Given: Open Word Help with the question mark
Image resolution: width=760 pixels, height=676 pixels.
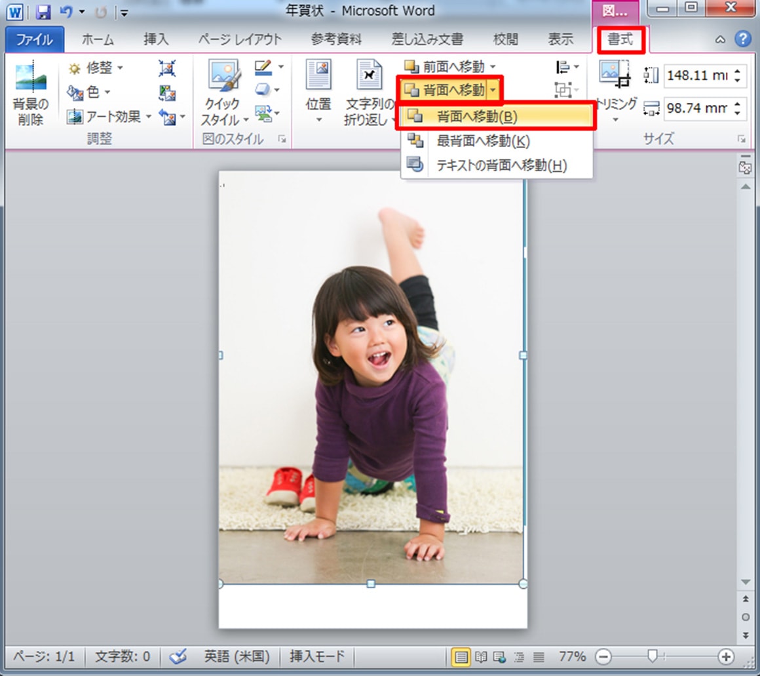Looking at the screenshot, I should tap(742, 39).
